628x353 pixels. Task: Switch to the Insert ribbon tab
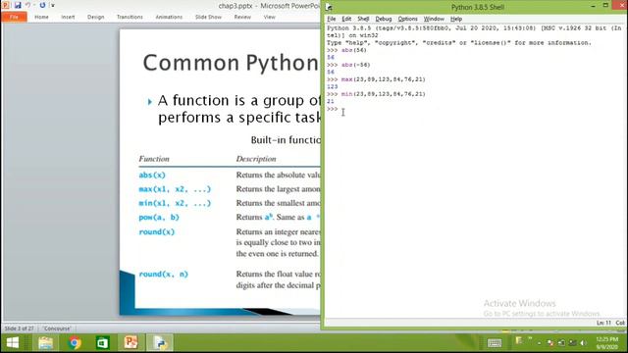point(68,17)
